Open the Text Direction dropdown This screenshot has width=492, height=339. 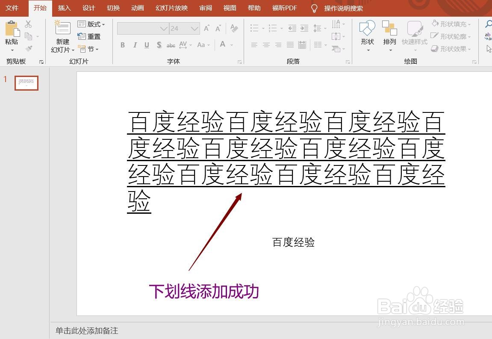(339, 24)
